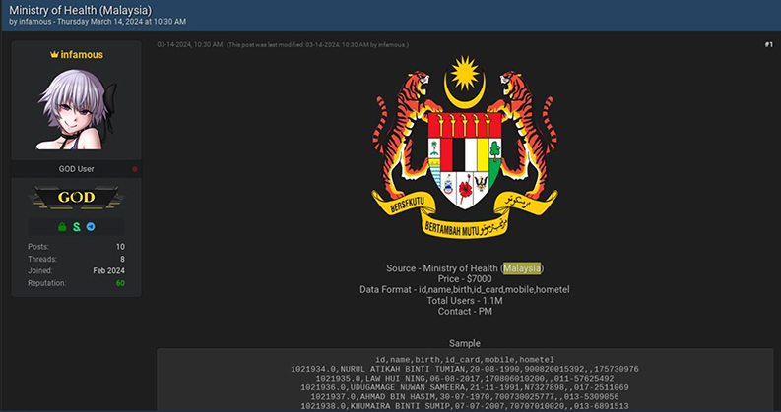The image size is (781, 412).
Task: Click the sample row for KHUMAIRA BINTI SUMIP
Action: tap(465, 406)
